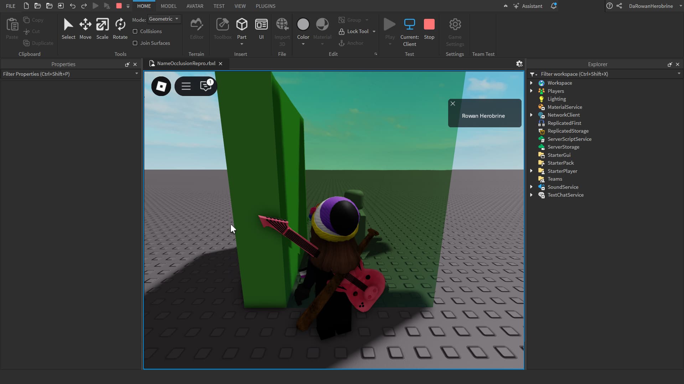This screenshot has width=684, height=384.
Task: Expand the Players tree node
Action: [531, 91]
